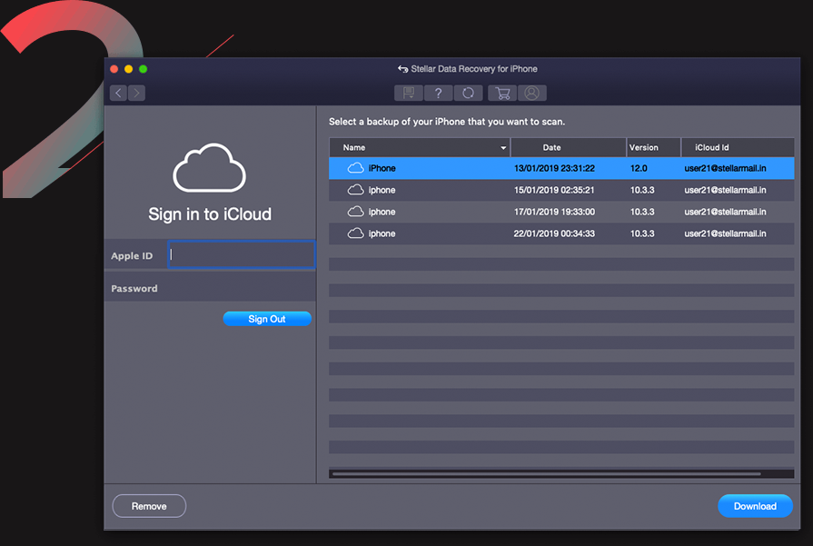The image size is (813, 546).
Task: Sort backups by the Version column header
Action: (x=644, y=147)
